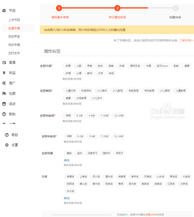This screenshot has height=217, width=194.
Task: Open the 社群 community icon
Action: tap(4, 94)
